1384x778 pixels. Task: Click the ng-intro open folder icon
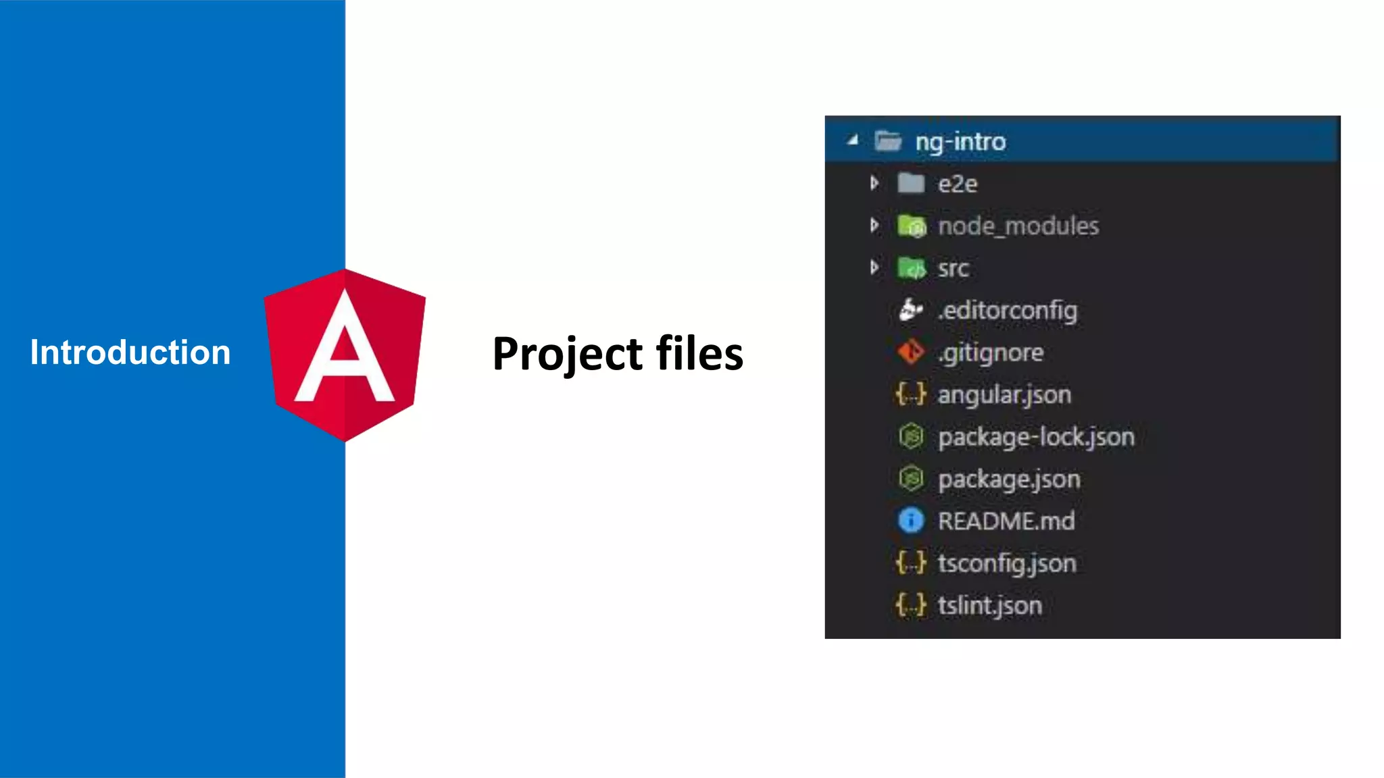click(888, 142)
